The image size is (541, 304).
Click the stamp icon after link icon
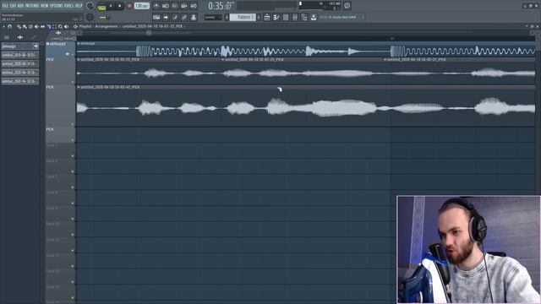point(194,17)
